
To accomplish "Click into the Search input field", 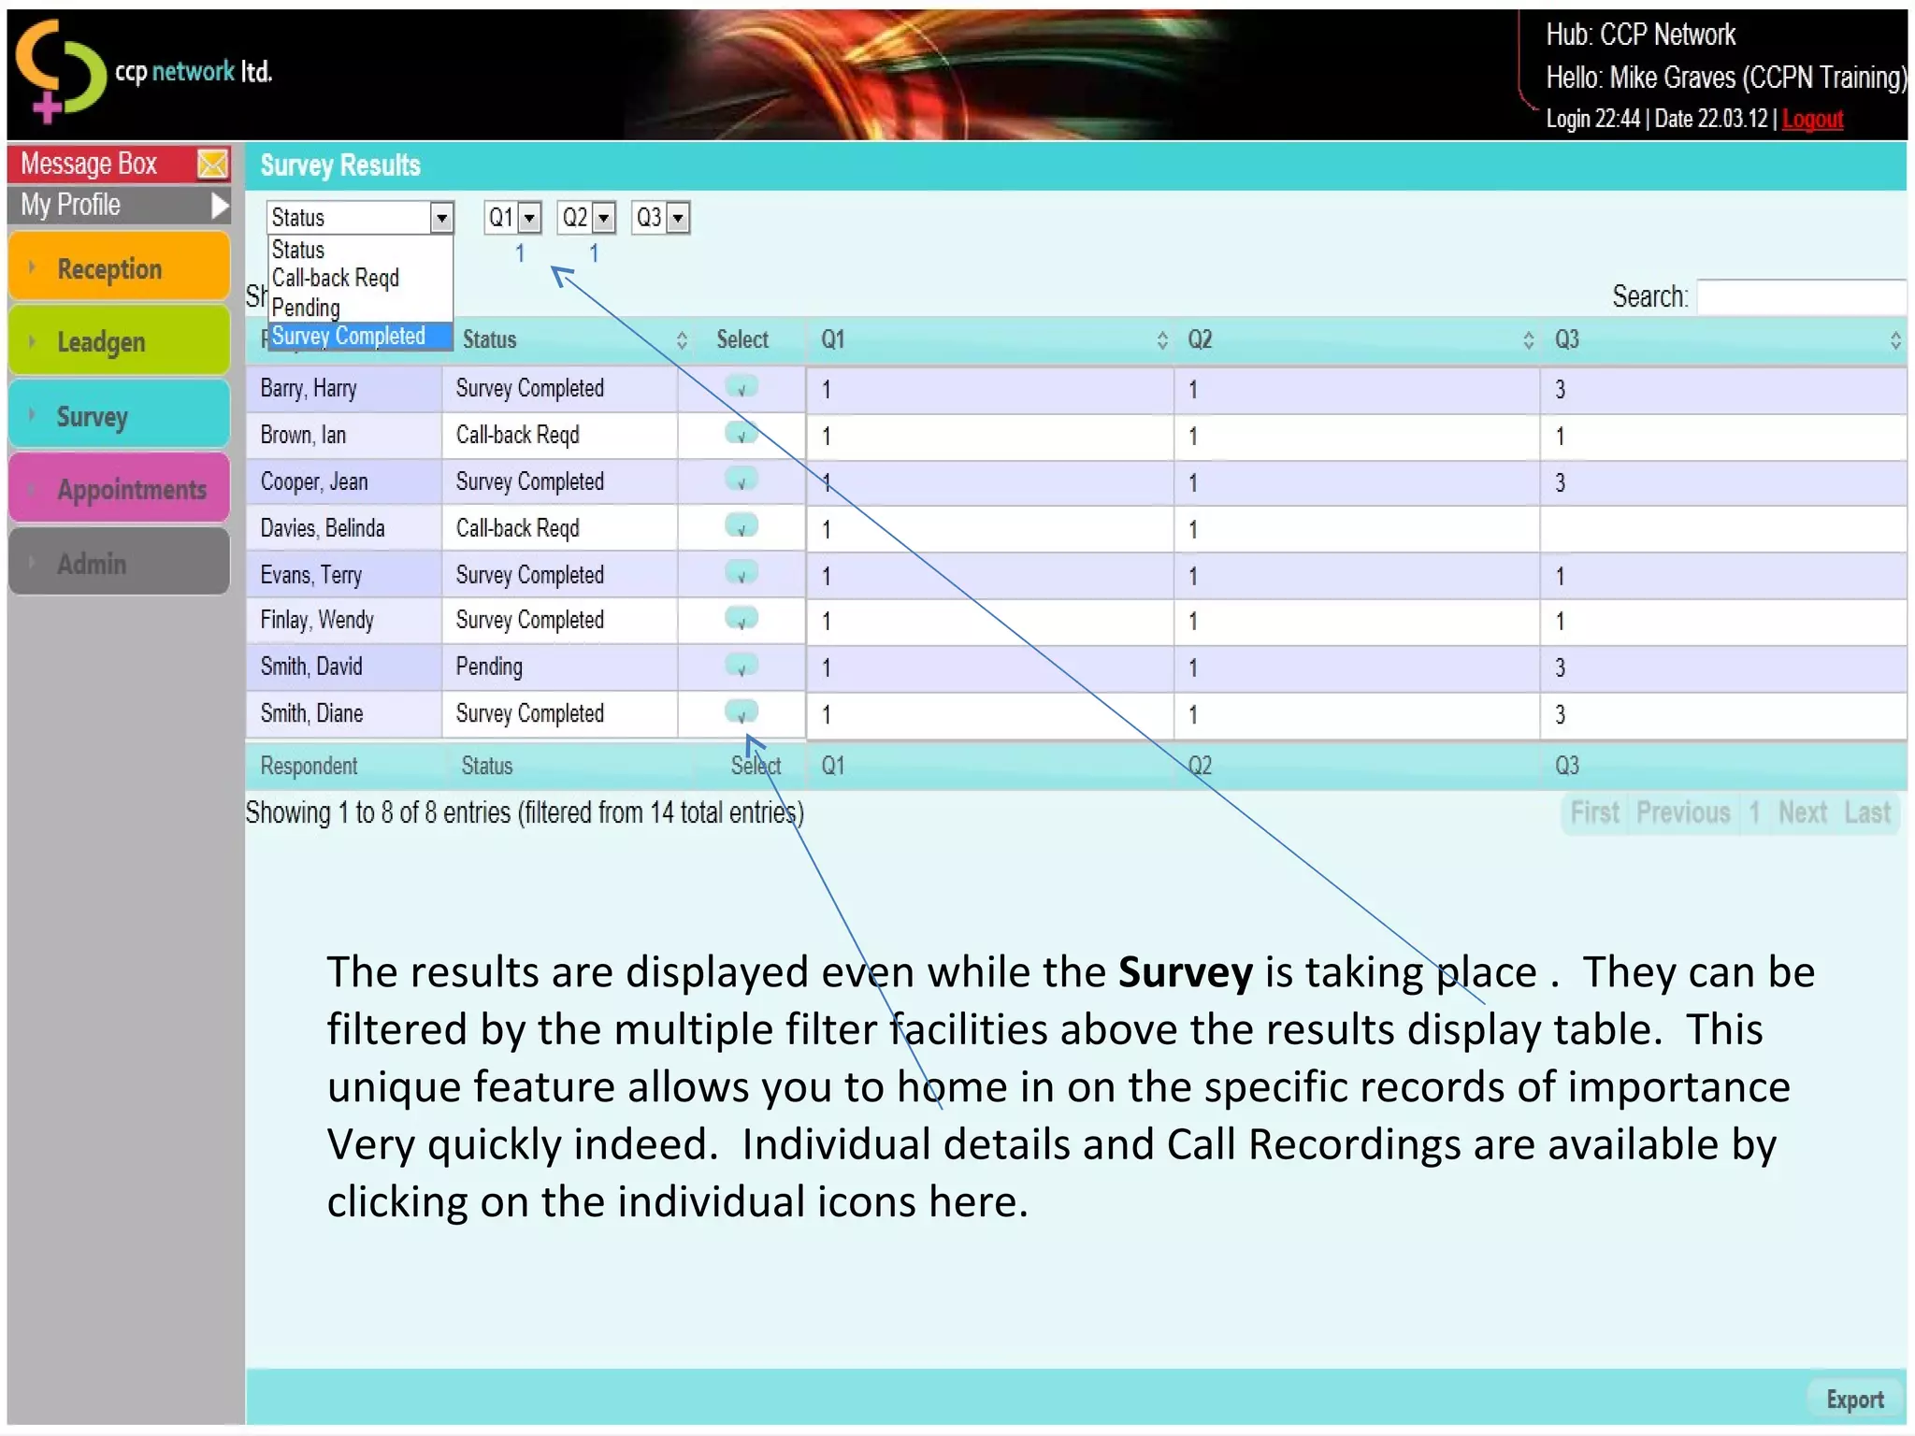I will point(1801,296).
